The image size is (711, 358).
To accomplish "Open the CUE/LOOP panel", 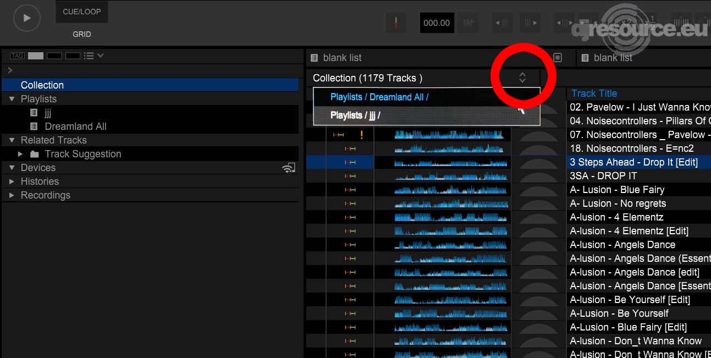I will (x=82, y=12).
